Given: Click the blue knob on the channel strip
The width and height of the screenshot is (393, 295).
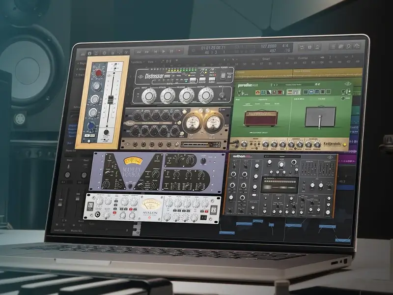Looking at the screenshot, I should coord(91,126).
